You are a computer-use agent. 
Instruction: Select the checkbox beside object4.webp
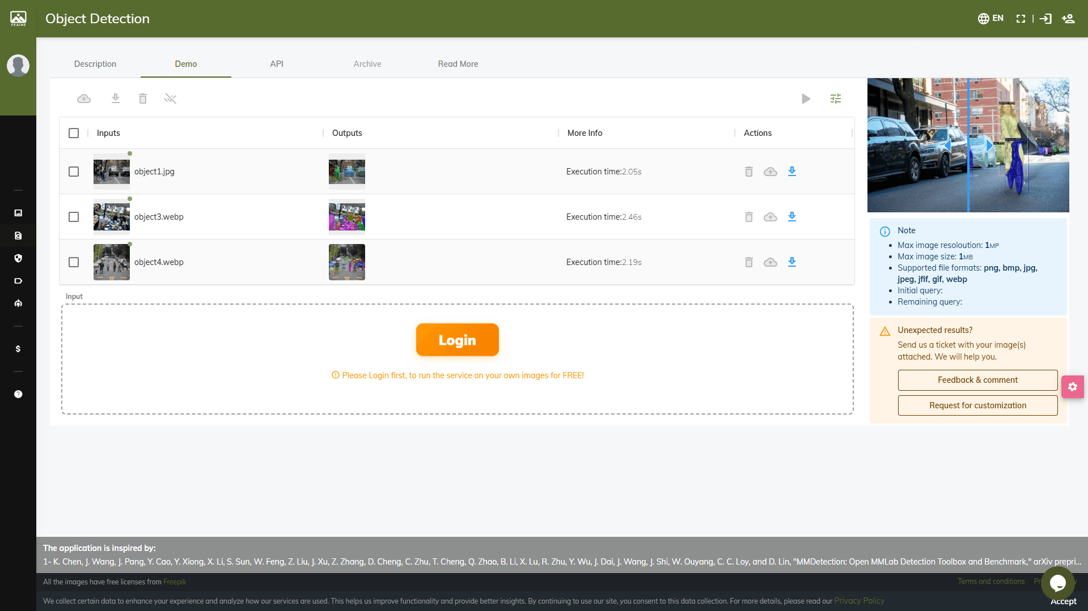point(74,262)
